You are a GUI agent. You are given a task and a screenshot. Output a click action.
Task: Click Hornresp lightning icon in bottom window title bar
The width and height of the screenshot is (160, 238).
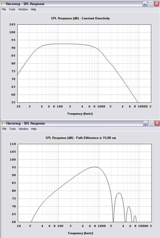point(3,123)
